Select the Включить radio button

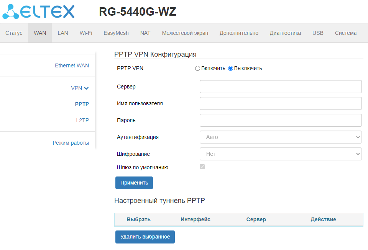click(x=198, y=69)
